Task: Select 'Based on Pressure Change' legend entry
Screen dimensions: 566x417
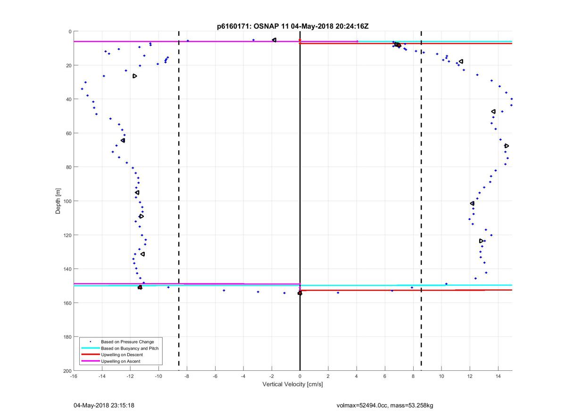Action: [128, 342]
